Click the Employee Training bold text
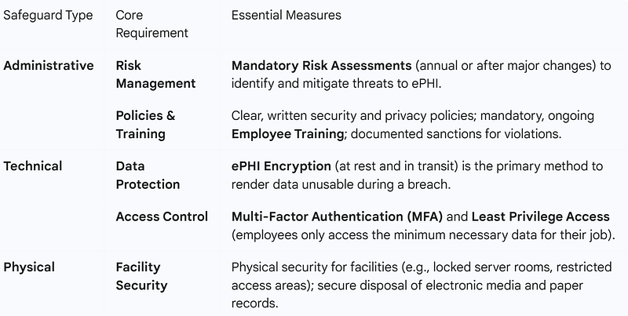Screen dimensions: 628x316 point(287,134)
